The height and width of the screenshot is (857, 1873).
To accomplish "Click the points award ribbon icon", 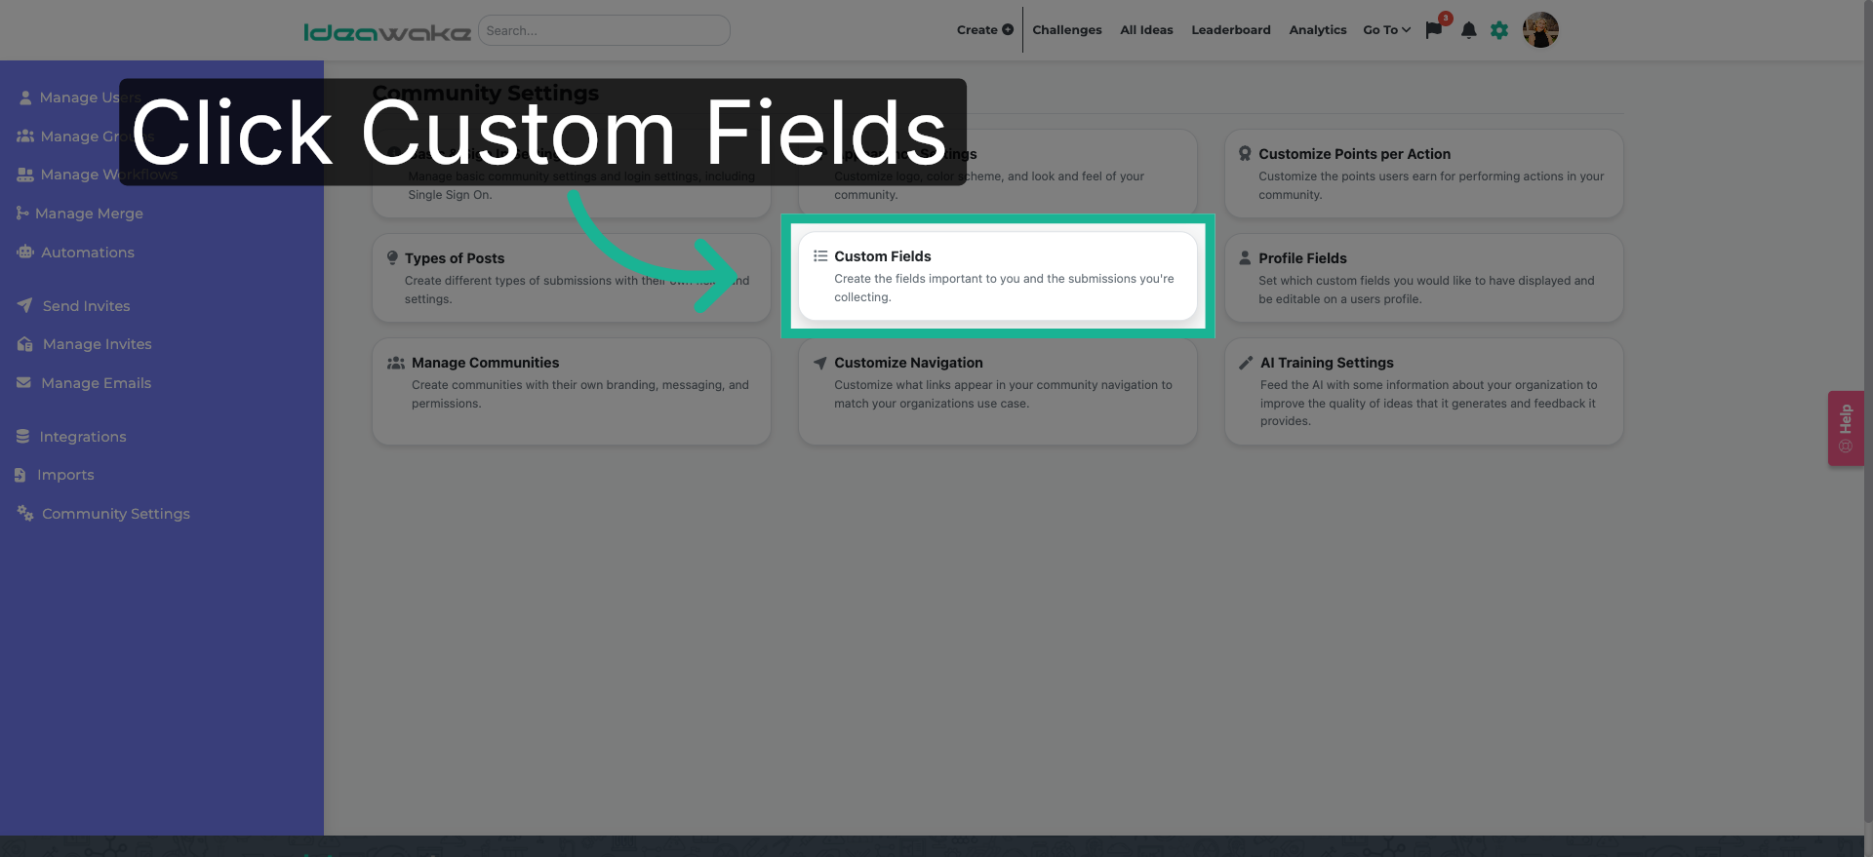I will (x=1245, y=154).
